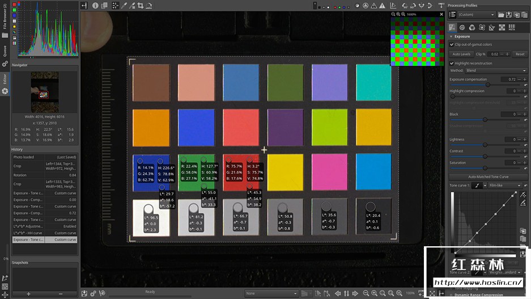The height and width of the screenshot is (299, 531).
Task: Increase the Clip % value with plus
Action: point(507,54)
